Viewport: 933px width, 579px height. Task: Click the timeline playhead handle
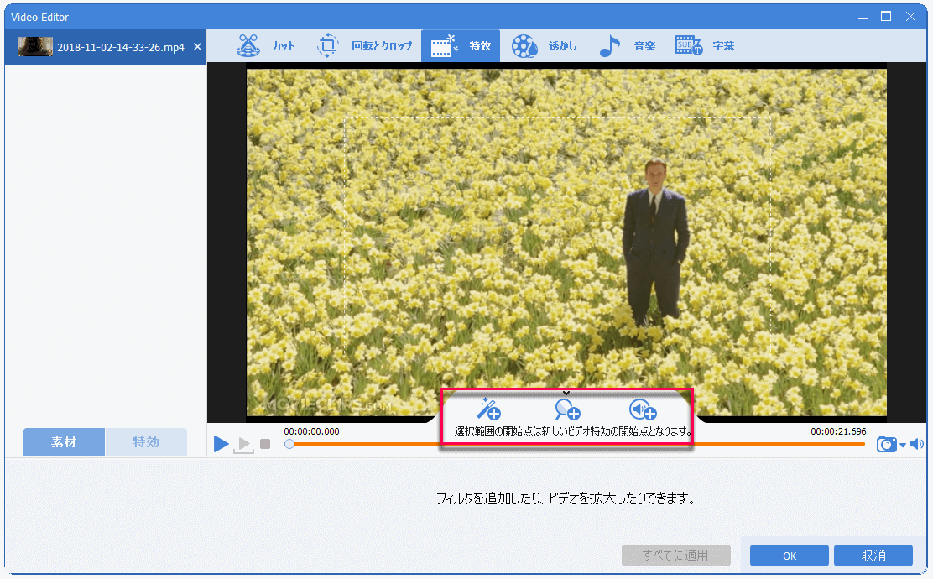[289, 444]
